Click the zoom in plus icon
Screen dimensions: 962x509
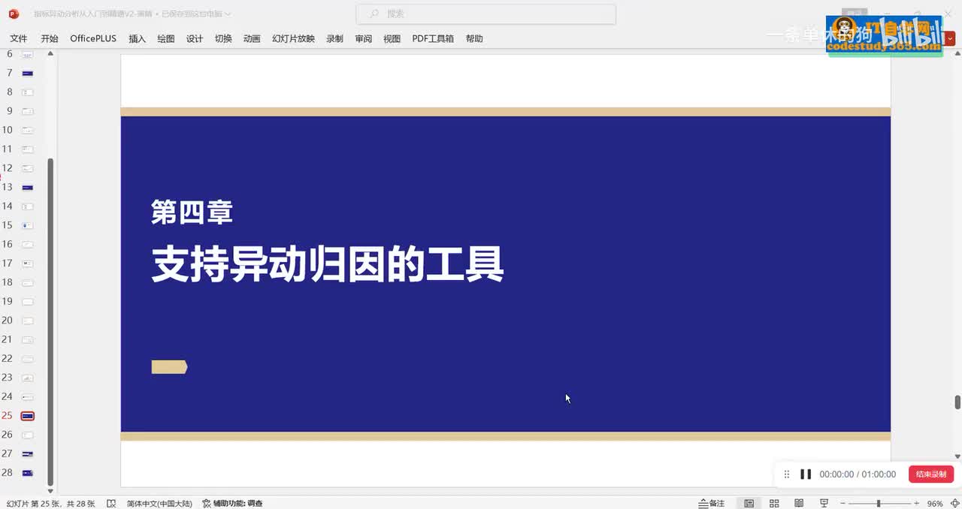pos(916,503)
